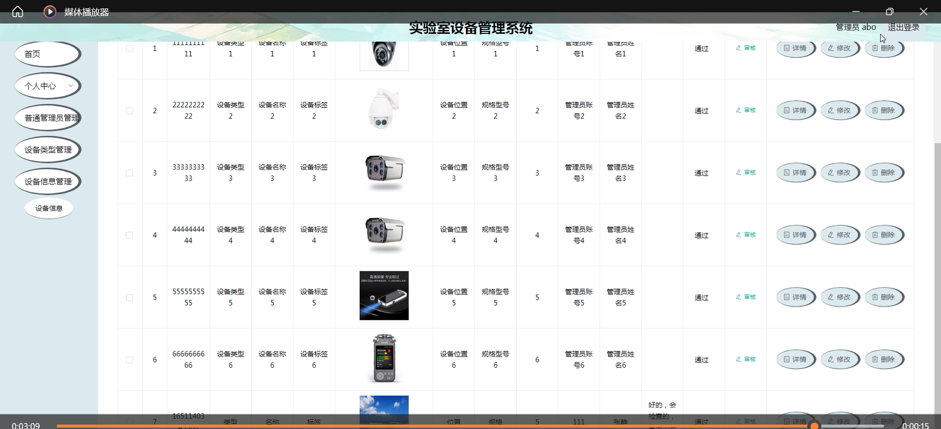Expand the 个人中心 menu
This screenshot has width=941, height=429.
pos(48,86)
